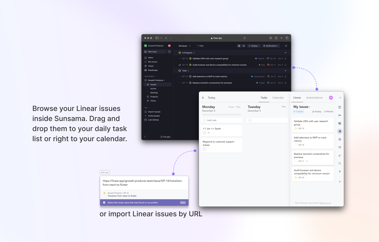Click the GP avatar in Sunsama's Linear panel
This screenshot has height=242, width=379.
pos(331,98)
